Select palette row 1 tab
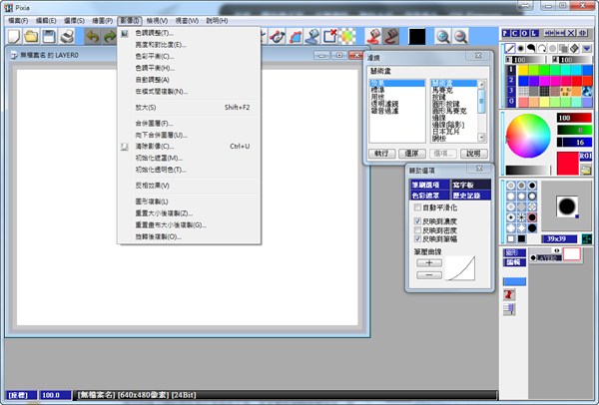Image resolution: width=599 pixels, height=405 pixels. pyautogui.click(x=511, y=70)
